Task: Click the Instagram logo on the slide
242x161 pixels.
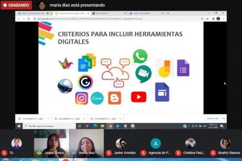Action: pyautogui.click(x=82, y=98)
